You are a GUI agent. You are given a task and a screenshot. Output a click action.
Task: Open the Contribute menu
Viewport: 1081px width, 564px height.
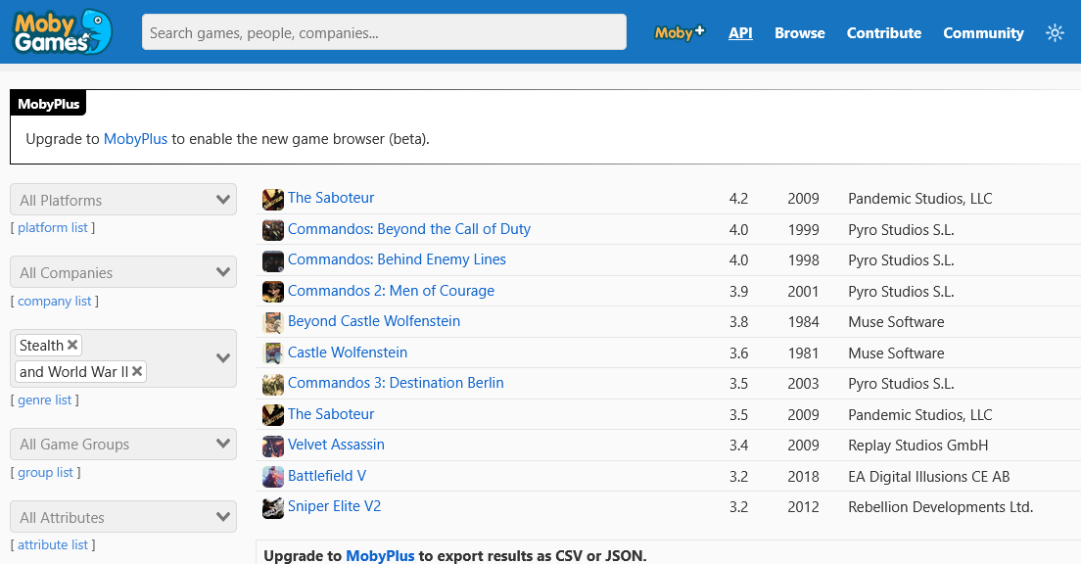884,33
